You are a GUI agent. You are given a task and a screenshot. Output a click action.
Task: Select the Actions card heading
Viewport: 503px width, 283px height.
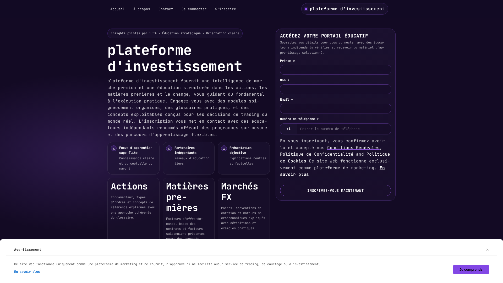pyautogui.click(x=129, y=186)
